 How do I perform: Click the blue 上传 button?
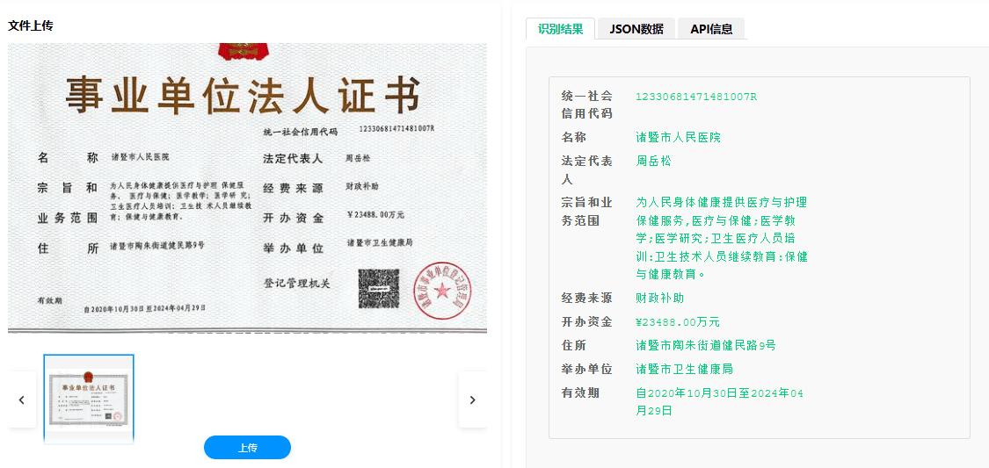tap(247, 448)
